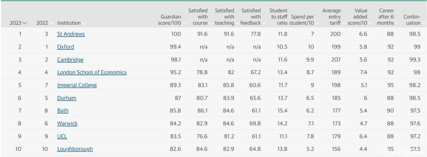
Task: Click the Institution column sort chevron
Action: [x=84, y=23]
